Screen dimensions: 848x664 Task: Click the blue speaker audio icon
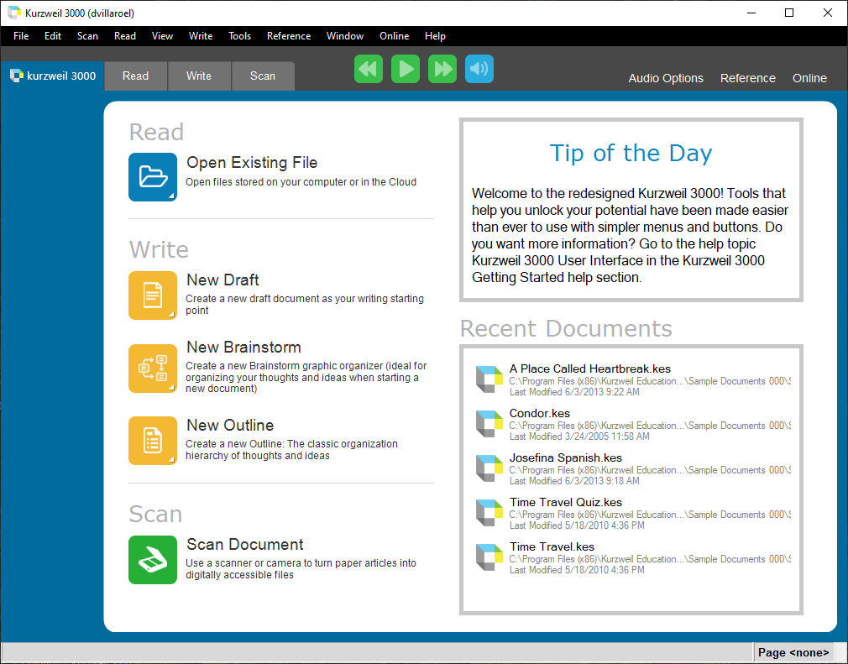(479, 69)
